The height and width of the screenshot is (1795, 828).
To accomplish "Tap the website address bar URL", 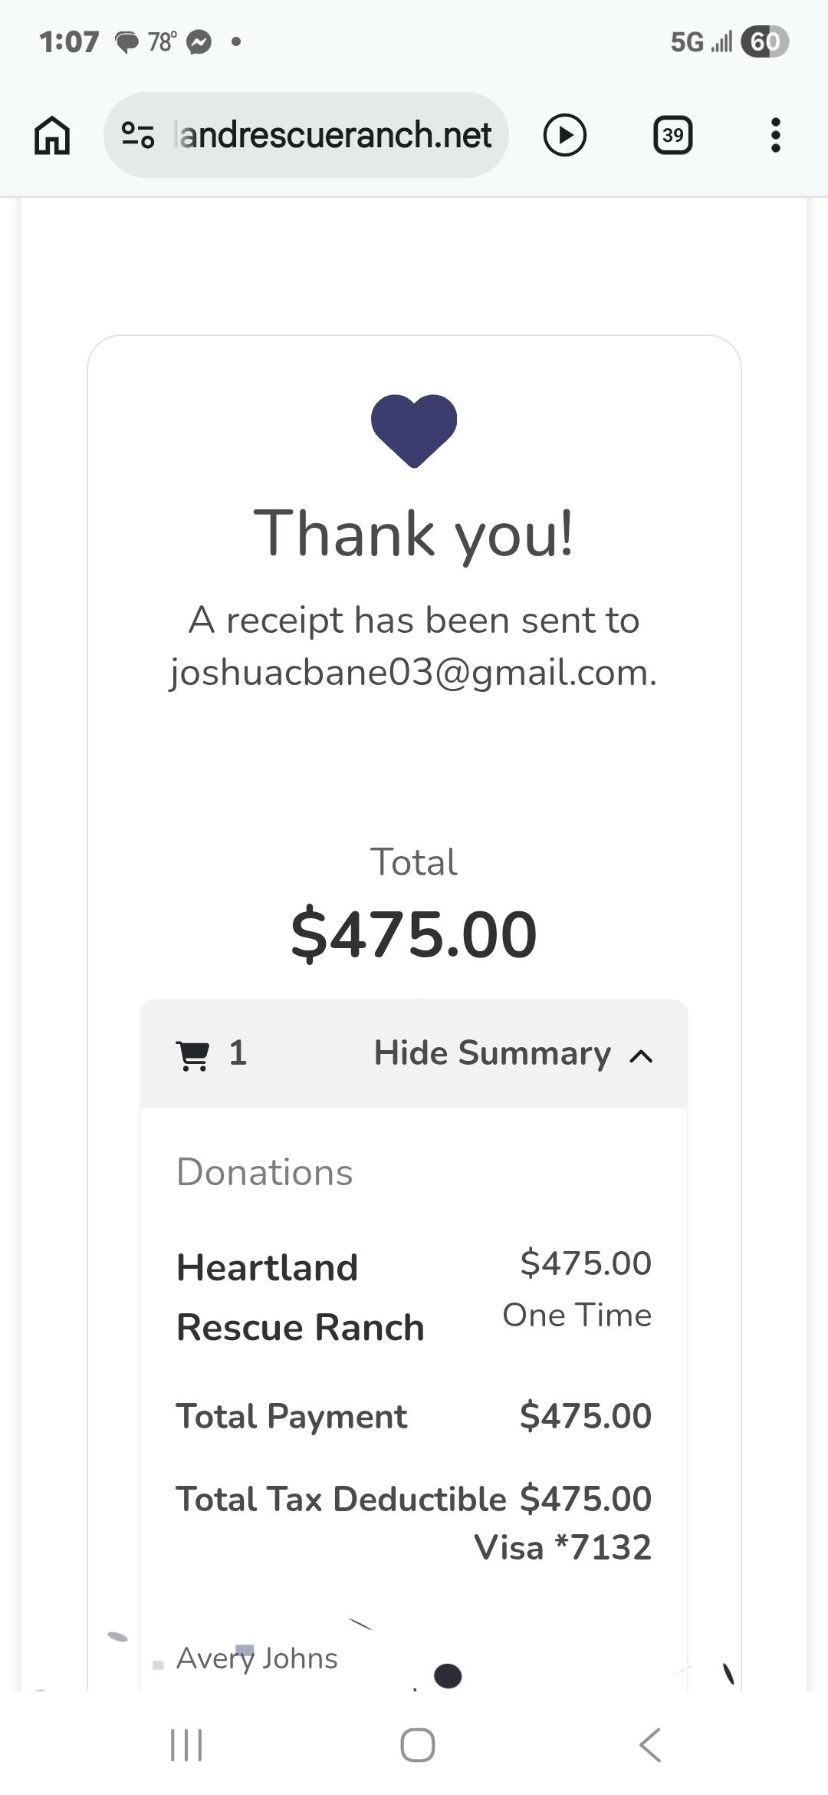I will click(334, 135).
